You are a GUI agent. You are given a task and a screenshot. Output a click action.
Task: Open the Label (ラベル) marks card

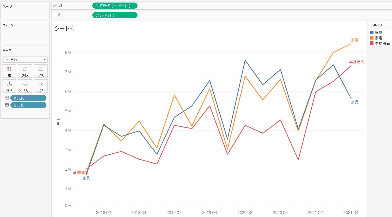pyautogui.click(x=41, y=71)
